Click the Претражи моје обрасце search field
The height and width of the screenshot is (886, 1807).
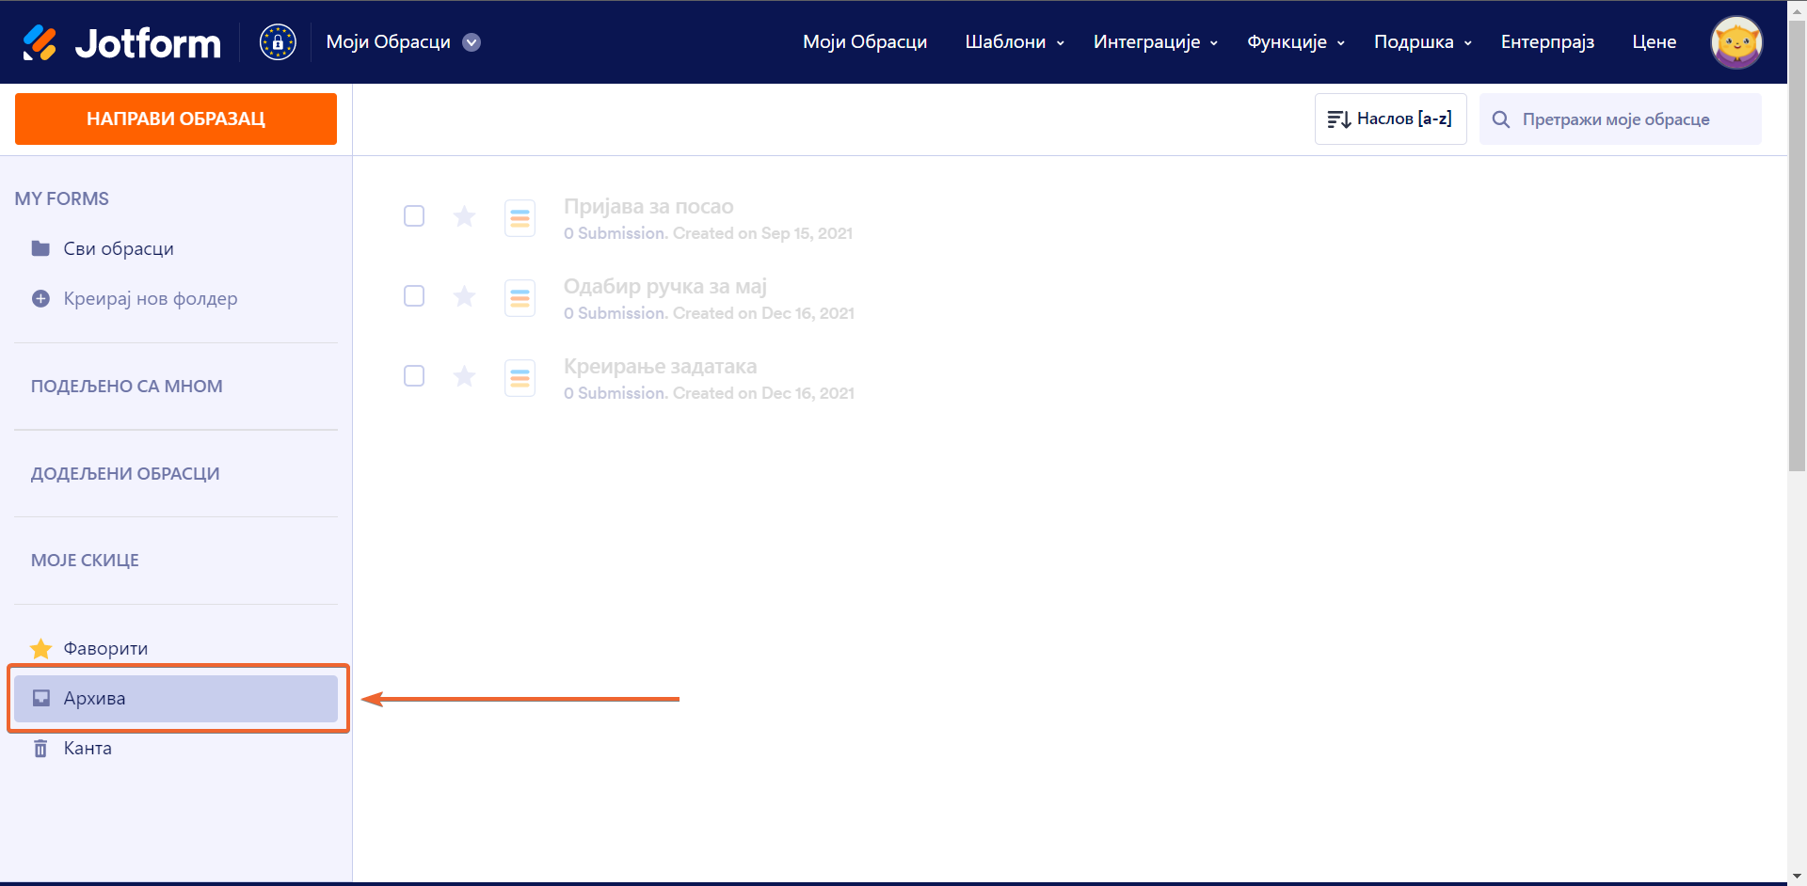[1621, 119]
